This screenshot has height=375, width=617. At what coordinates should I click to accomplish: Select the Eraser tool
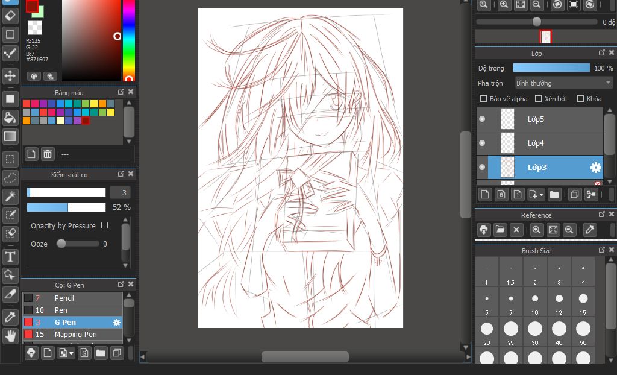pyautogui.click(x=10, y=16)
